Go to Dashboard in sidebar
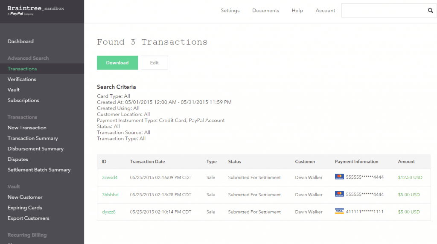Viewport: 437px width, 244px height. (20, 41)
